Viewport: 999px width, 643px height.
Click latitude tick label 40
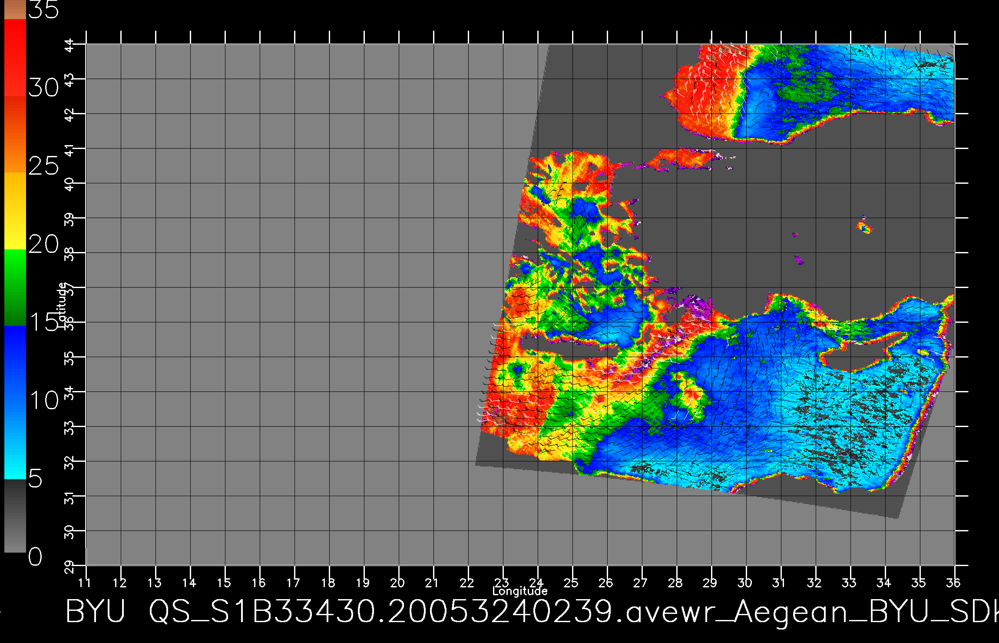click(x=69, y=185)
